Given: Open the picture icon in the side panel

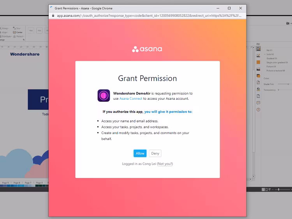Looking at the screenshot, I should click(x=258, y=69).
